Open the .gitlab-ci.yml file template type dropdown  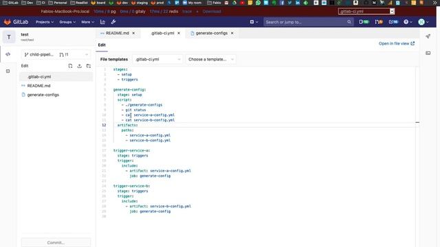(157, 60)
